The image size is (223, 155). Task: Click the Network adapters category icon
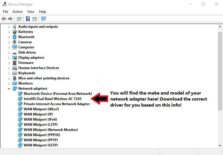pos(15,89)
